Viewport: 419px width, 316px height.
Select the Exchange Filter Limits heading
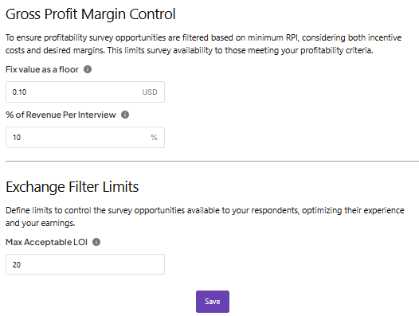pos(72,187)
